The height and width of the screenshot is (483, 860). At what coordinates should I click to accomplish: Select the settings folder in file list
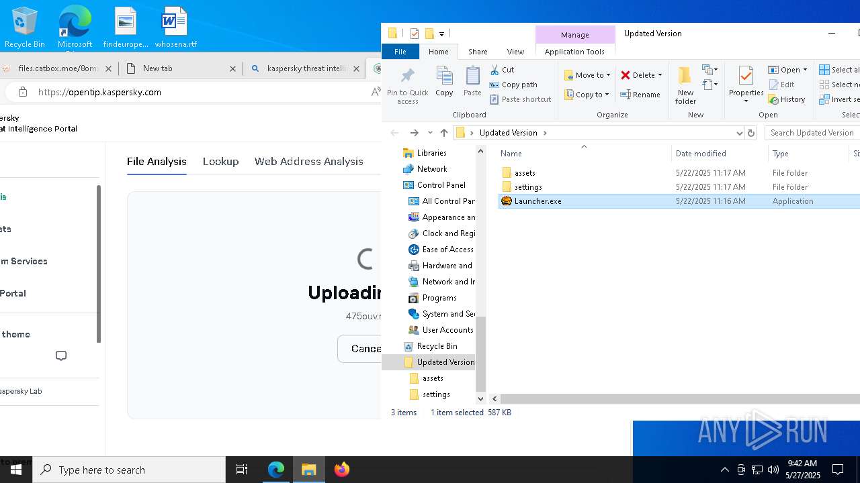528,187
